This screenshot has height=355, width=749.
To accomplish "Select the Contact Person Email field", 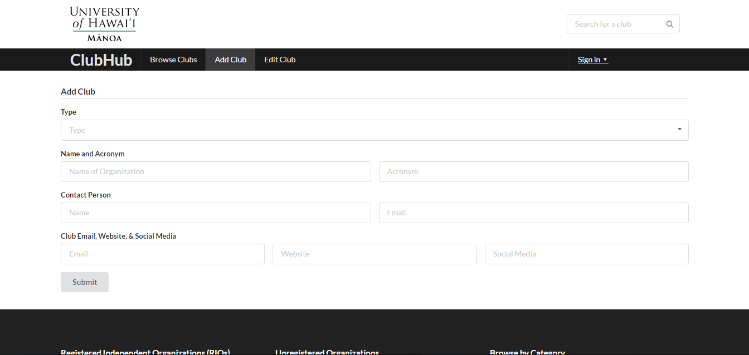I will coord(533,213).
